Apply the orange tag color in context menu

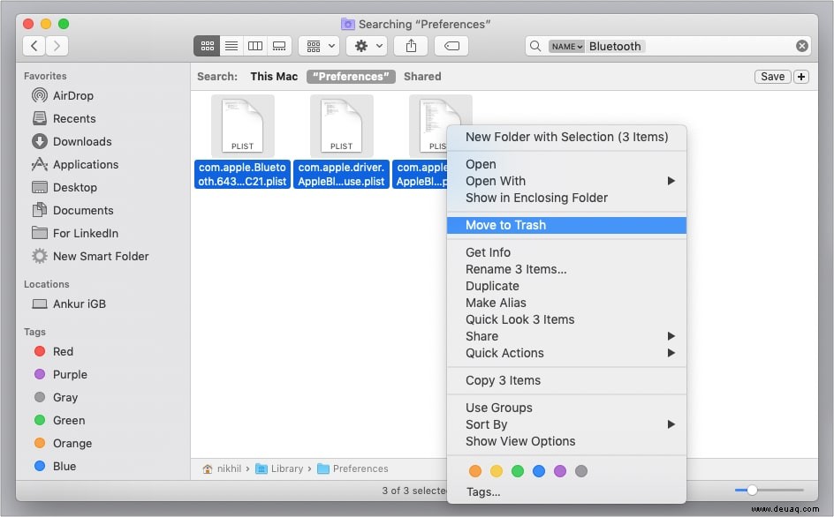(x=475, y=471)
